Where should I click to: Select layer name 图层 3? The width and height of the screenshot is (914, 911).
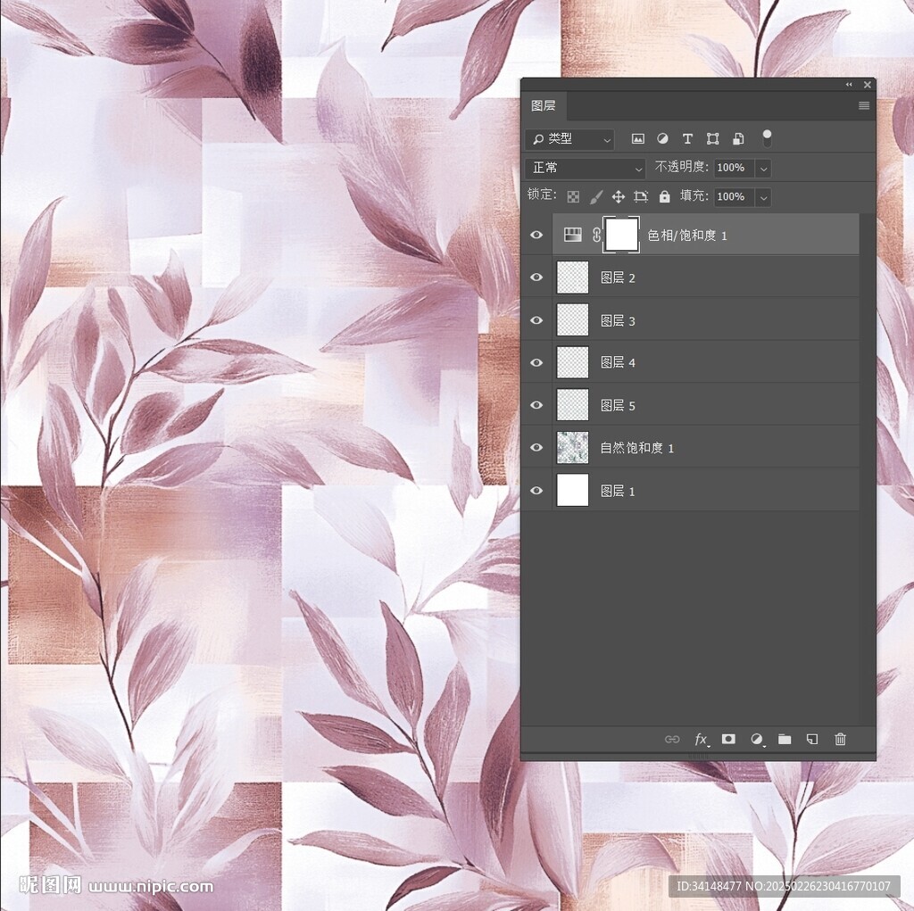coord(618,320)
